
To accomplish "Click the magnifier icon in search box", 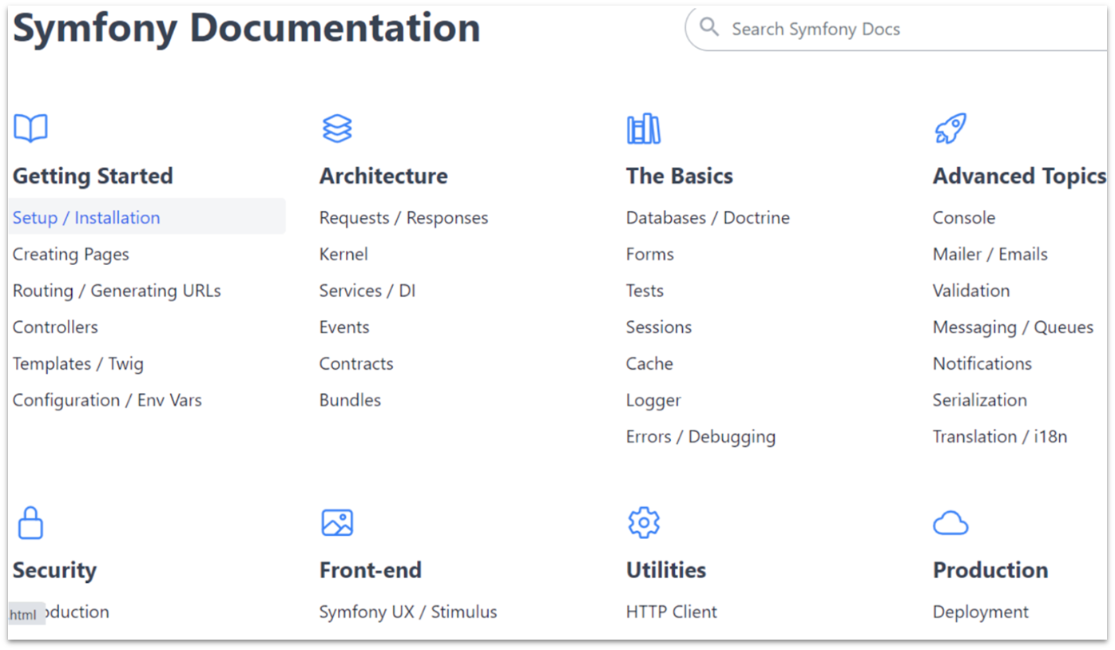I will tap(709, 28).
